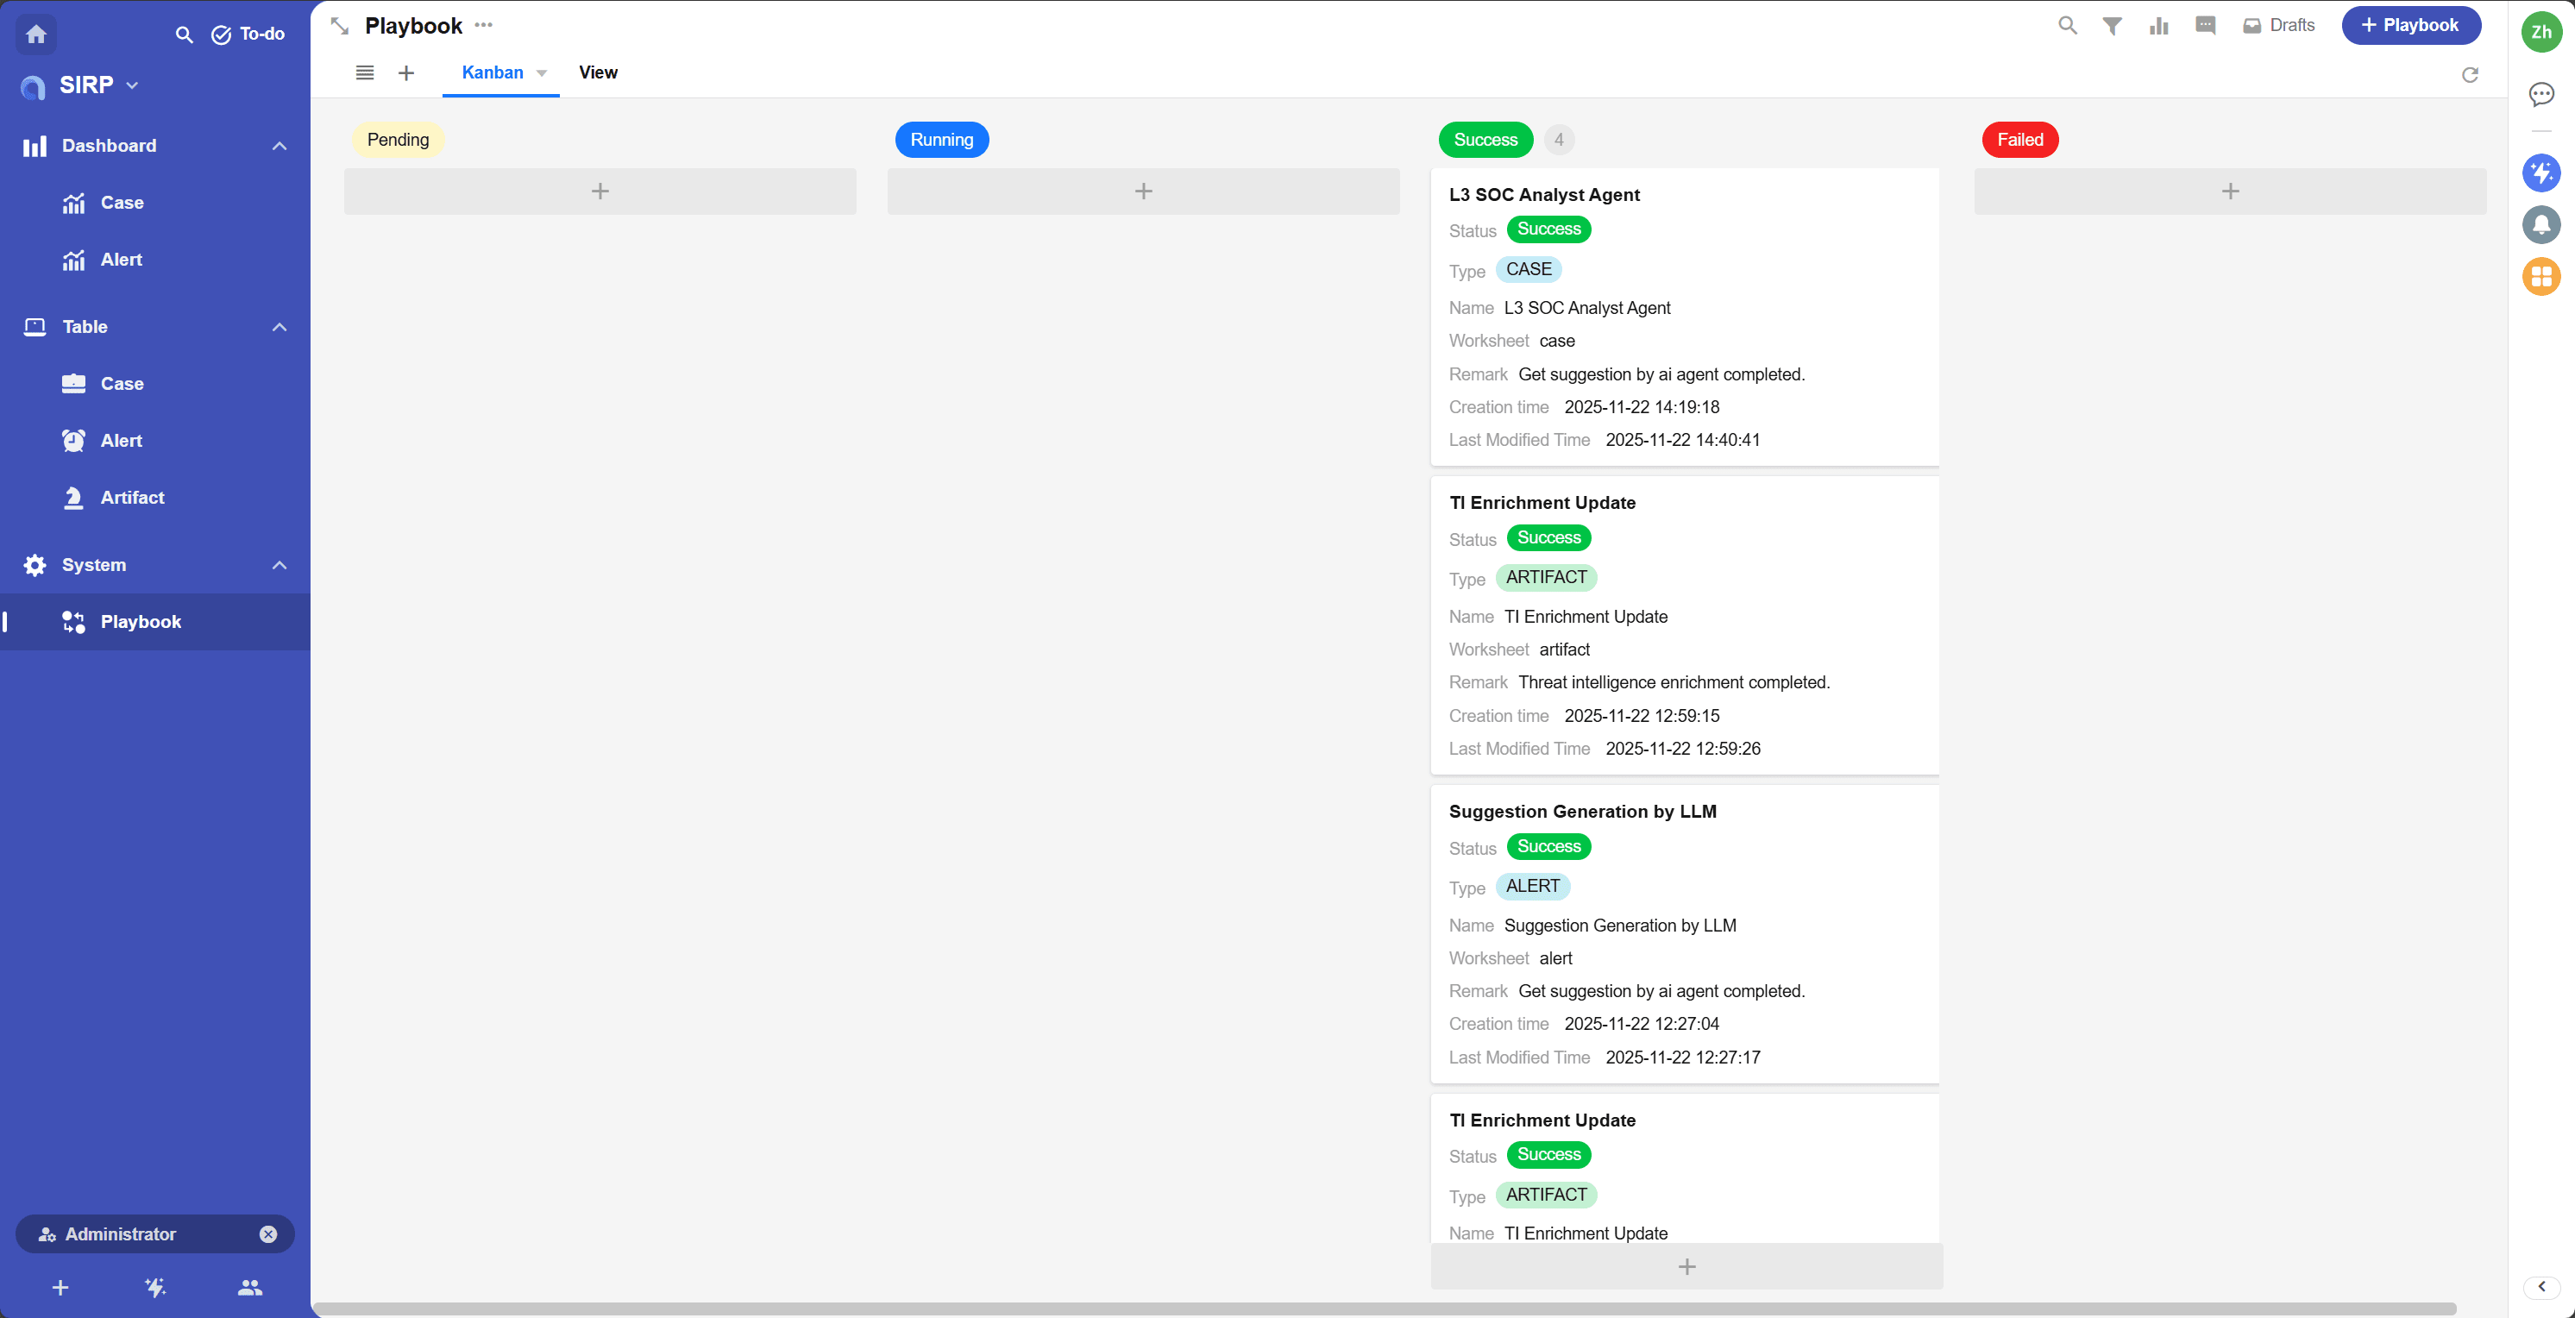Add a card to the Failed column
Viewport: 2575px width, 1318px height.
2229,191
